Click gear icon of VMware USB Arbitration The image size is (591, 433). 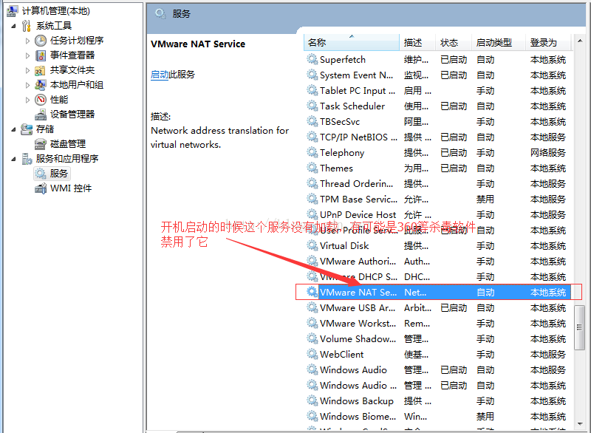click(312, 307)
